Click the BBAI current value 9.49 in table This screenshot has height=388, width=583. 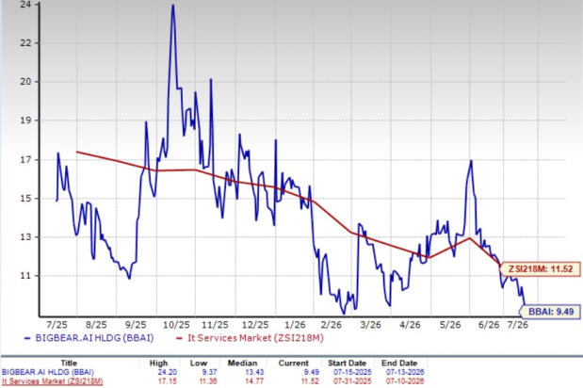click(x=311, y=372)
